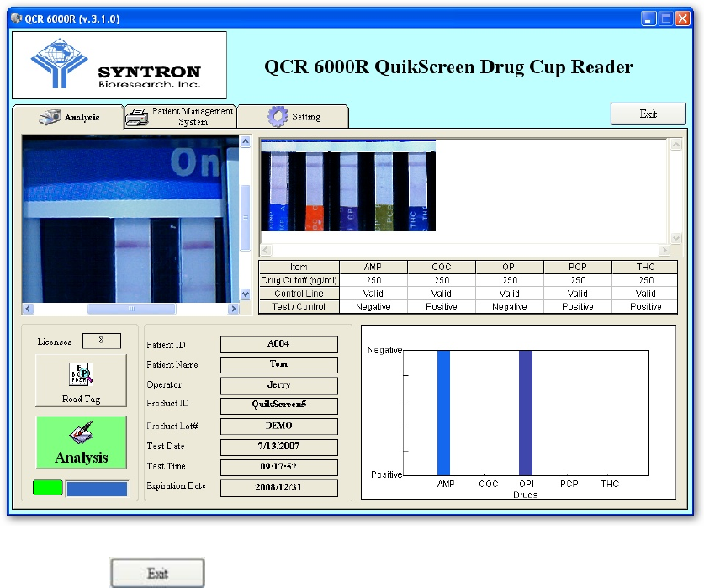
Task: Click the blue progress bar
Action: (97, 488)
